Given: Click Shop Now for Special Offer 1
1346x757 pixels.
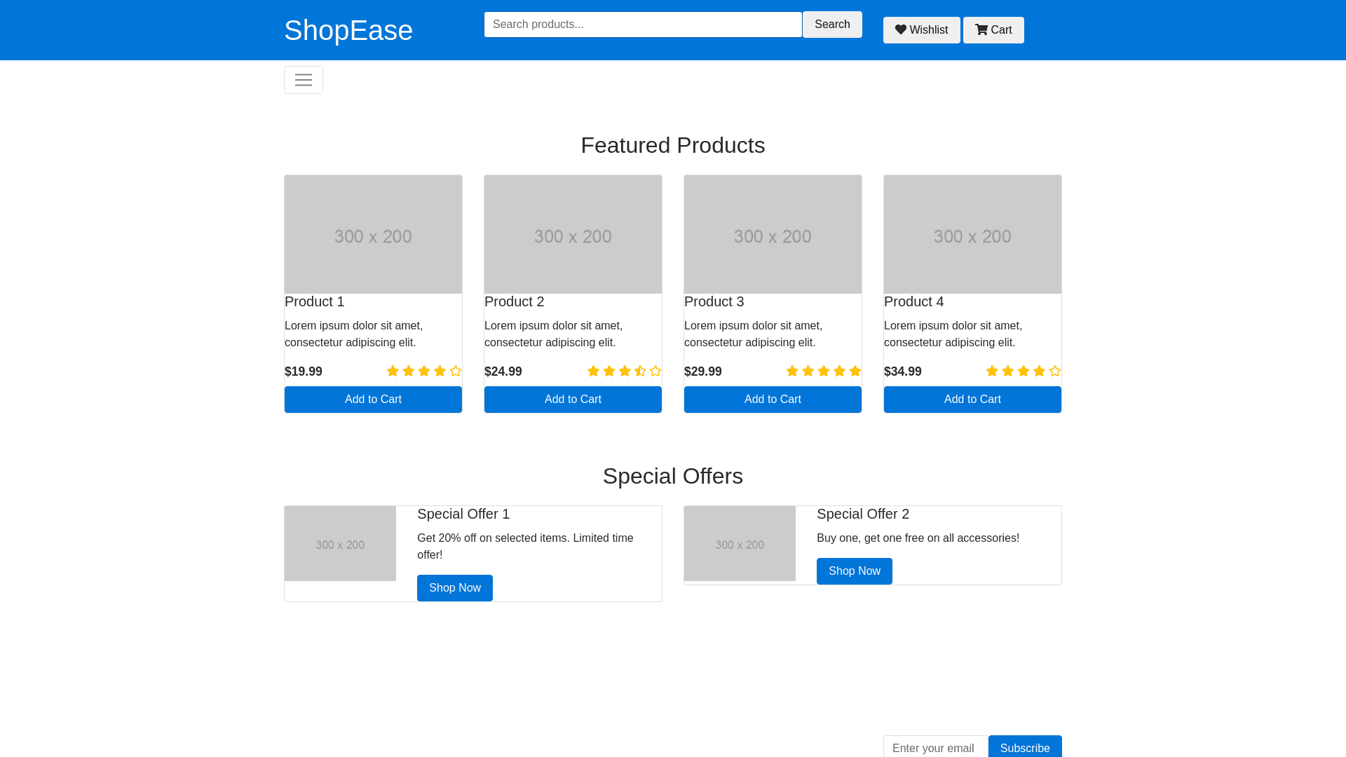Looking at the screenshot, I should [454, 588].
